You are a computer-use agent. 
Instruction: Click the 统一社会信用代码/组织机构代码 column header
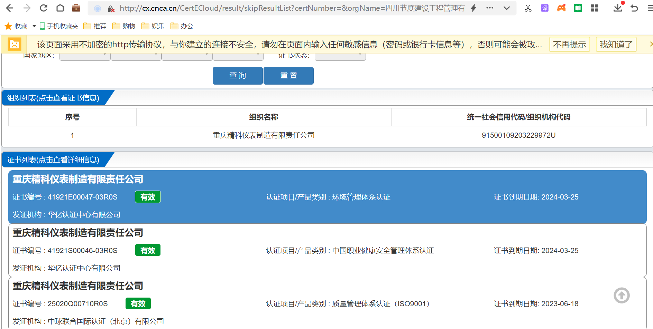pos(519,117)
